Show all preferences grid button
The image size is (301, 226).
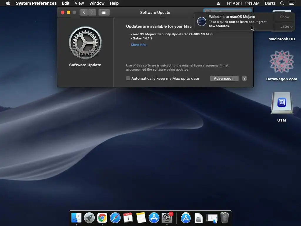tap(104, 12)
